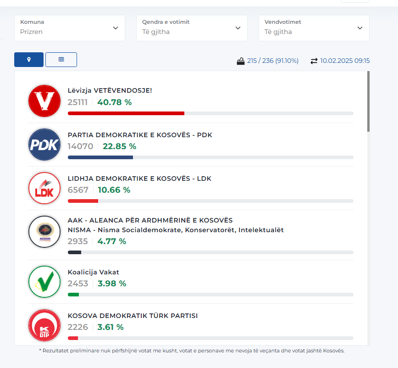Viewport: 398px width, 368px height.
Task: Click the refresh arrows icon
Action: click(x=314, y=61)
